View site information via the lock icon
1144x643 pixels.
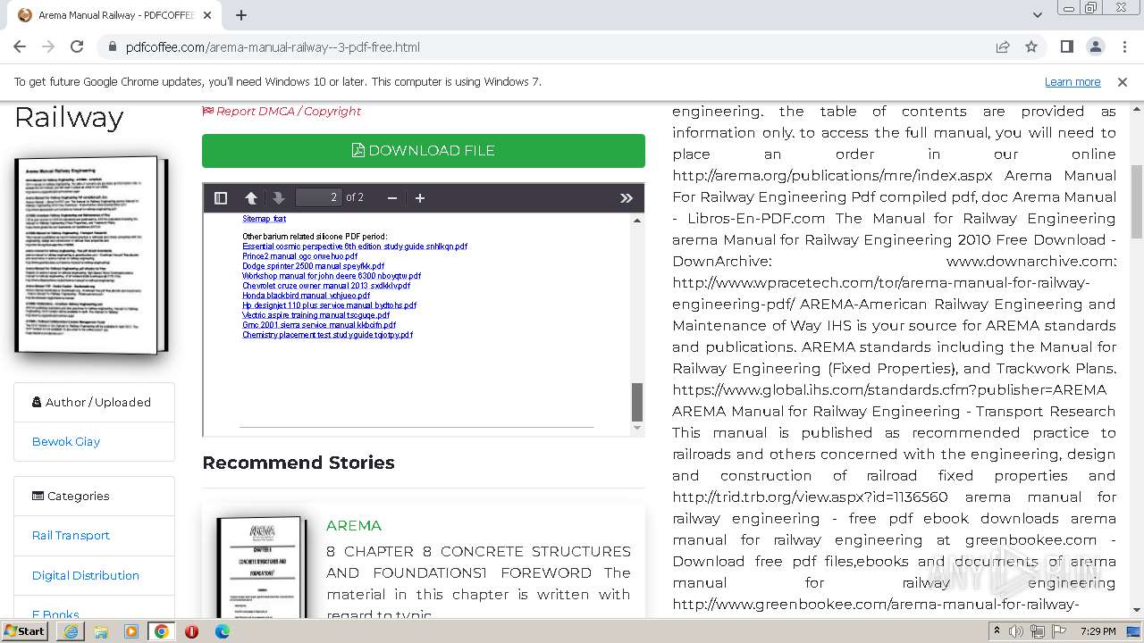113,47
